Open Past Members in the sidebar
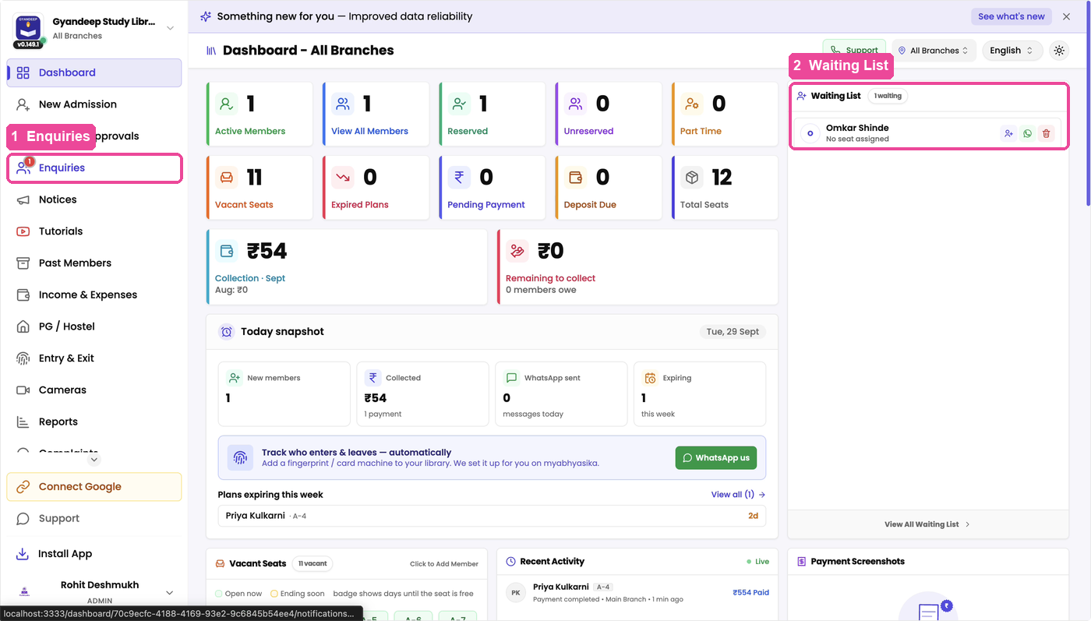Viewport: 1091px width, 621px height. [94, 263]
